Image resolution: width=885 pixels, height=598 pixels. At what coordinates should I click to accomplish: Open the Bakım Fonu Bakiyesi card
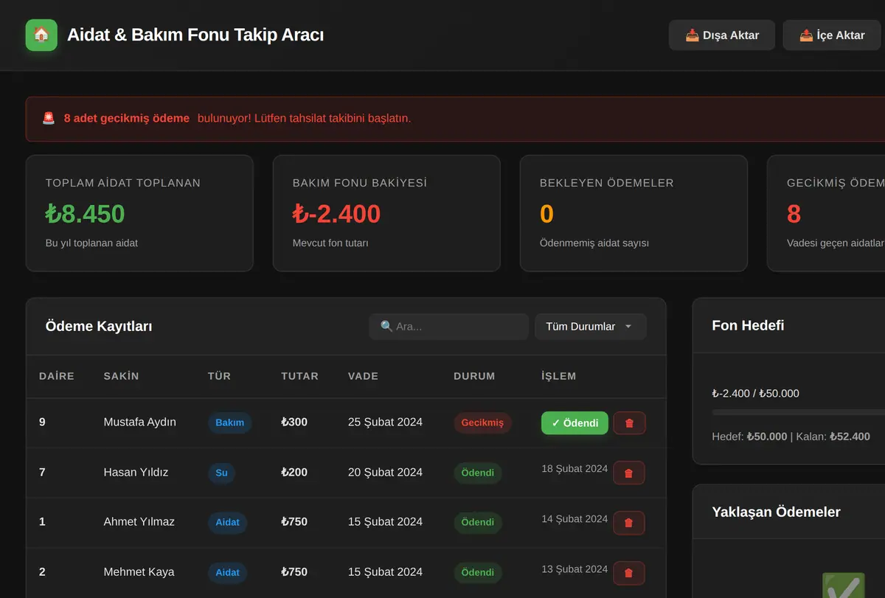coord(386,213)
